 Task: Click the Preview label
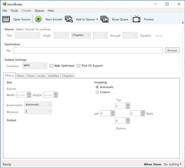[x=149, y=19]
